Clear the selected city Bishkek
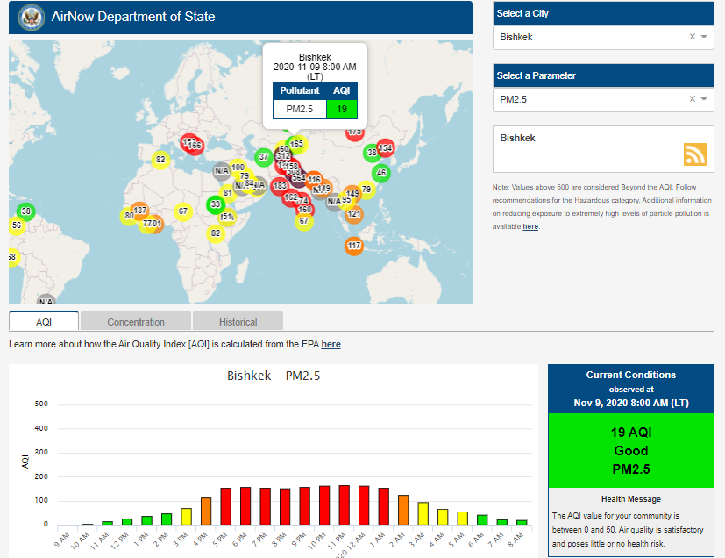Screen dimensions: 725x558 (x=692, y=37)
